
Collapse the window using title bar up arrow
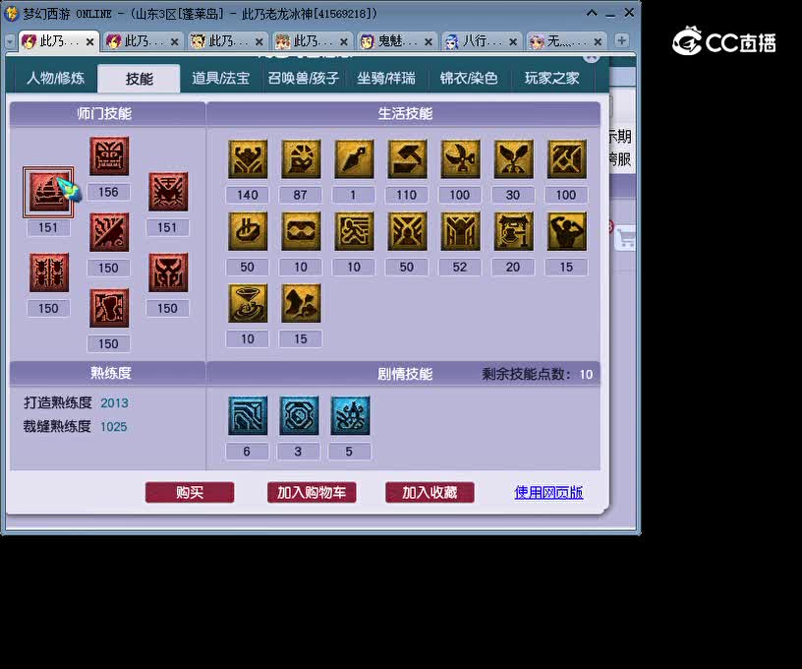pyautogui.click(x=592, y=14)
